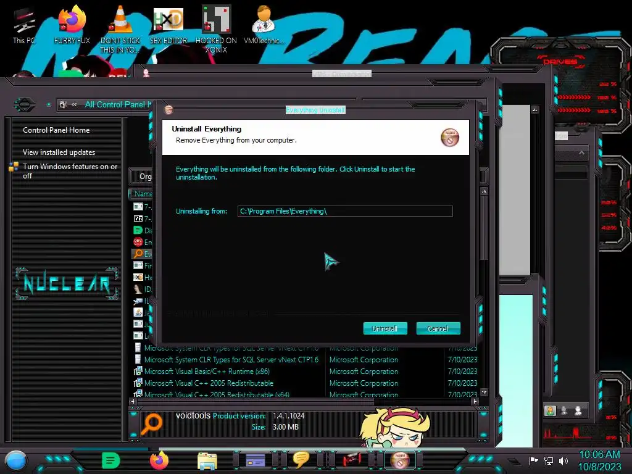This screenshot has width=632, height=474.
Task: Select the HxD program list entry icon
Action: [138, 277]
